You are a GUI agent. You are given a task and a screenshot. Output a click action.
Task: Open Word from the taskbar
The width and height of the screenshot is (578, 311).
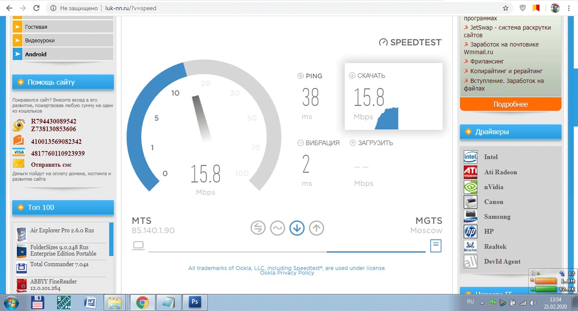pos(90,302)
